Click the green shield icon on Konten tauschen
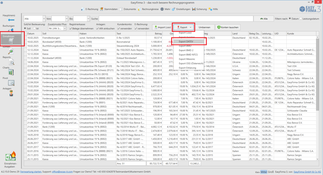Viewport: 323px width, 175px height. [x=219, y=27]
